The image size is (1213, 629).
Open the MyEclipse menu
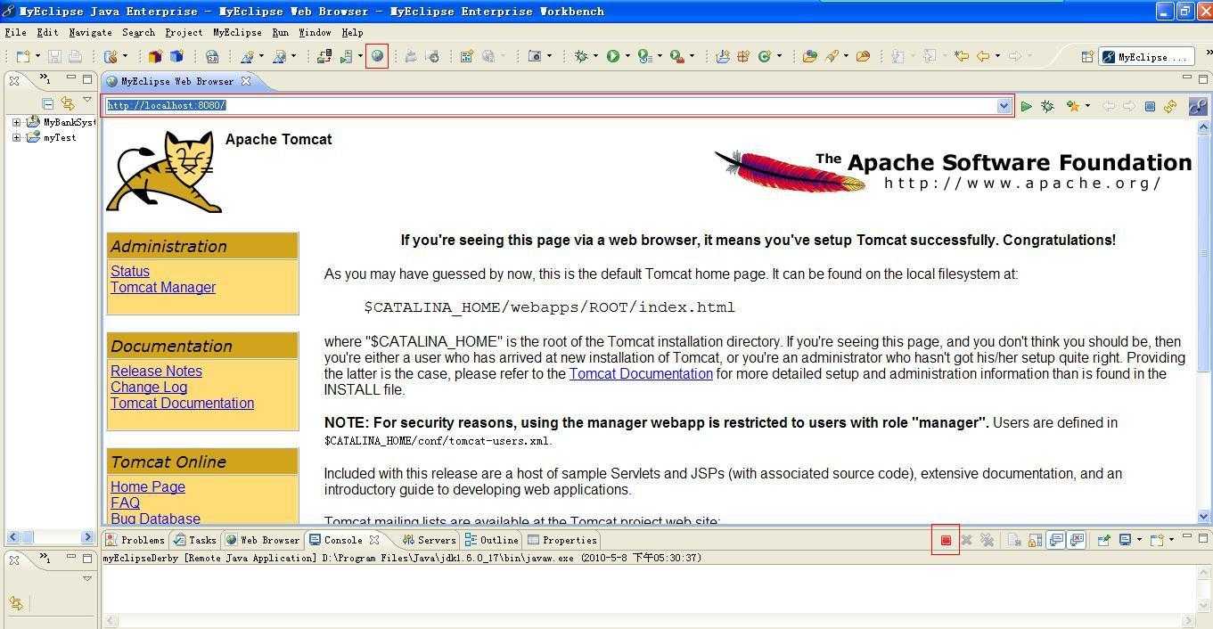pos(237,32)
